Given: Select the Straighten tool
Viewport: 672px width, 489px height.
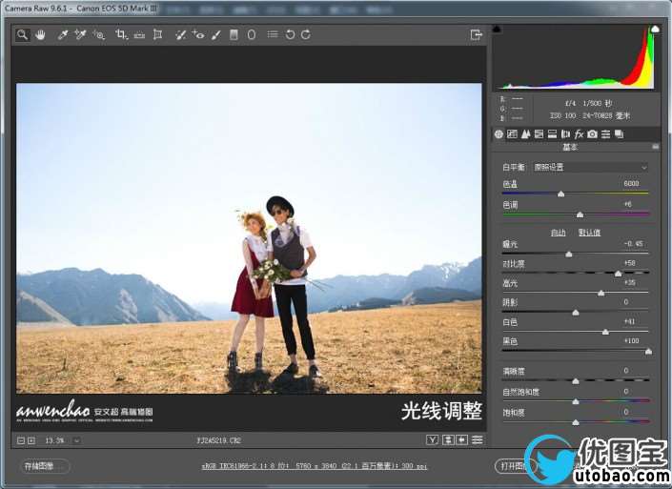Looking at the screenshot, I should pos(139,35).
